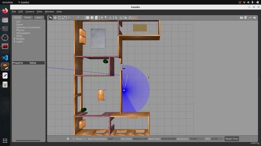Click the copy icon in toolbar
The height and width of the screenshot is (146, 261).
pos(116,18)
